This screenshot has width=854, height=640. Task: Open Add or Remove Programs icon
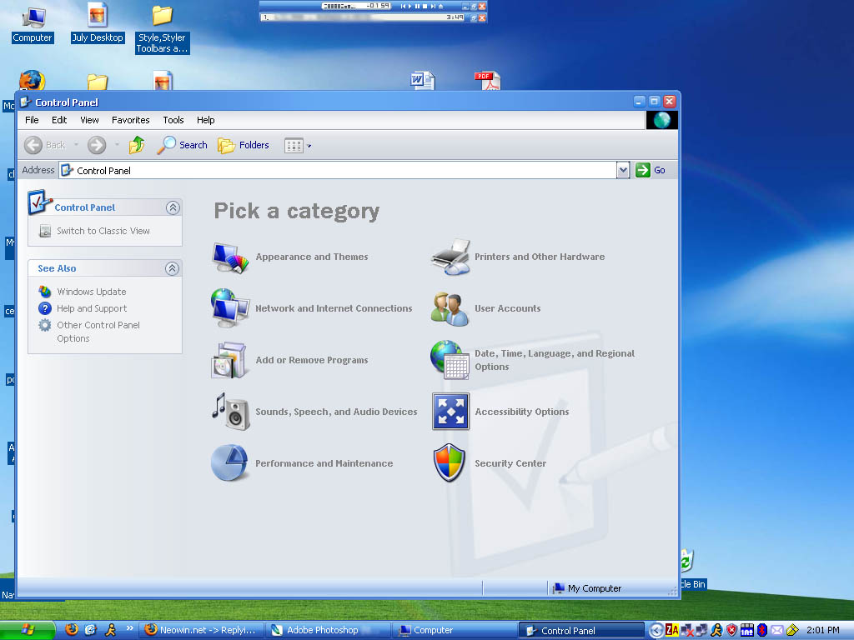pyautogui.click(x=229, y=360)
